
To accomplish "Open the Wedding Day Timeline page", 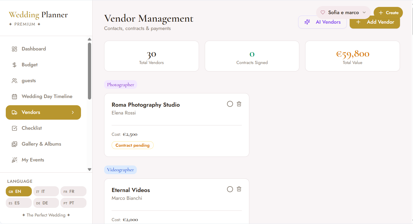I will pos(43,97).
